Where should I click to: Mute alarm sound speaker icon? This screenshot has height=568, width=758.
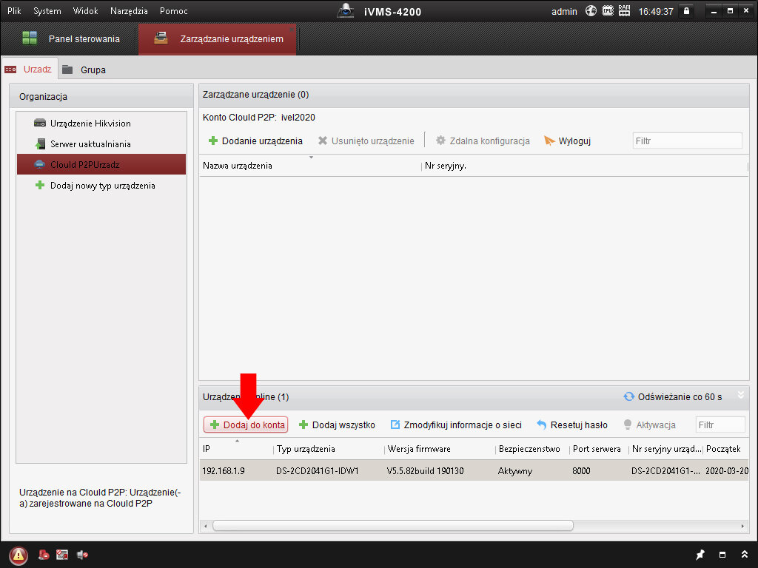coord(82,555)
